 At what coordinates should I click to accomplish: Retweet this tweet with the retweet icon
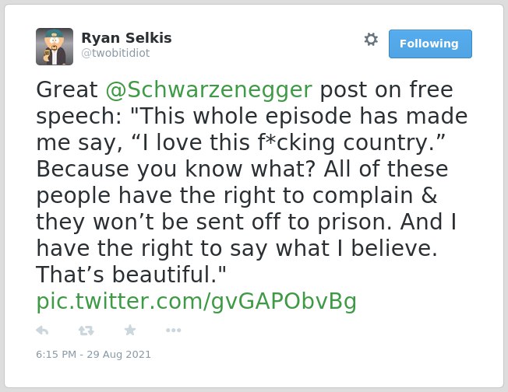(x=86, y=331)
